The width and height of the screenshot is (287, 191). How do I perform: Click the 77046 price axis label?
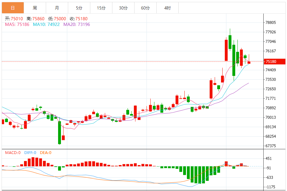pyautogui.click(x=271, y=41)
